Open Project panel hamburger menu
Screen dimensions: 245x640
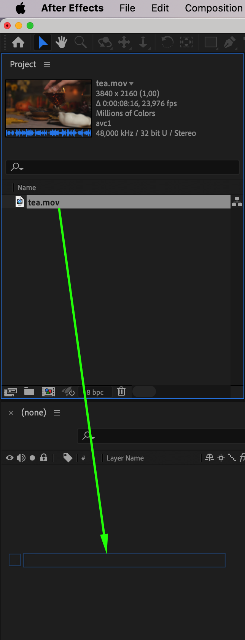47,65
